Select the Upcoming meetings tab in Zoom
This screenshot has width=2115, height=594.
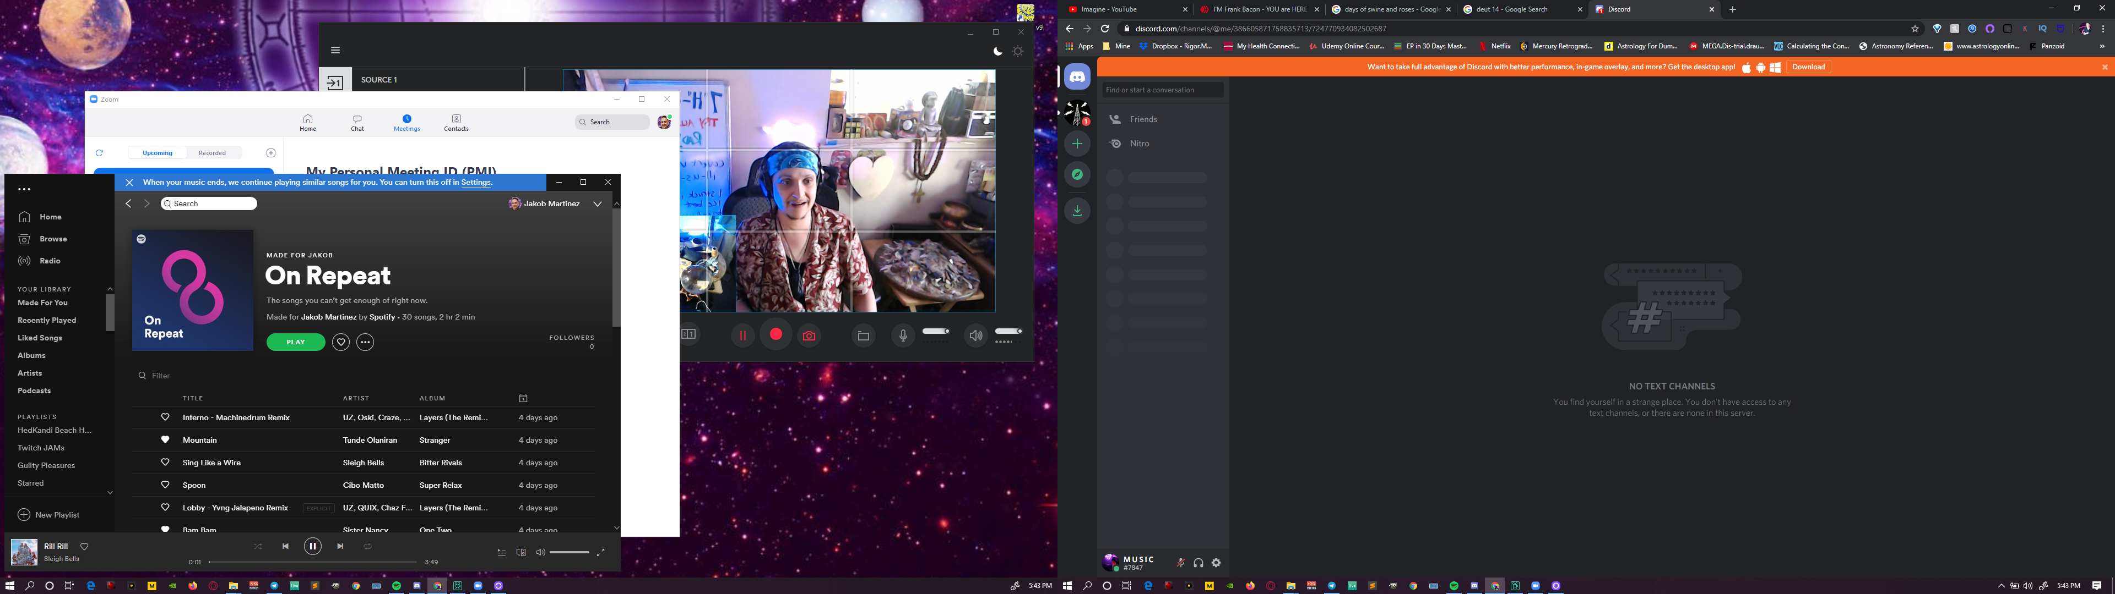pos(158,152)
